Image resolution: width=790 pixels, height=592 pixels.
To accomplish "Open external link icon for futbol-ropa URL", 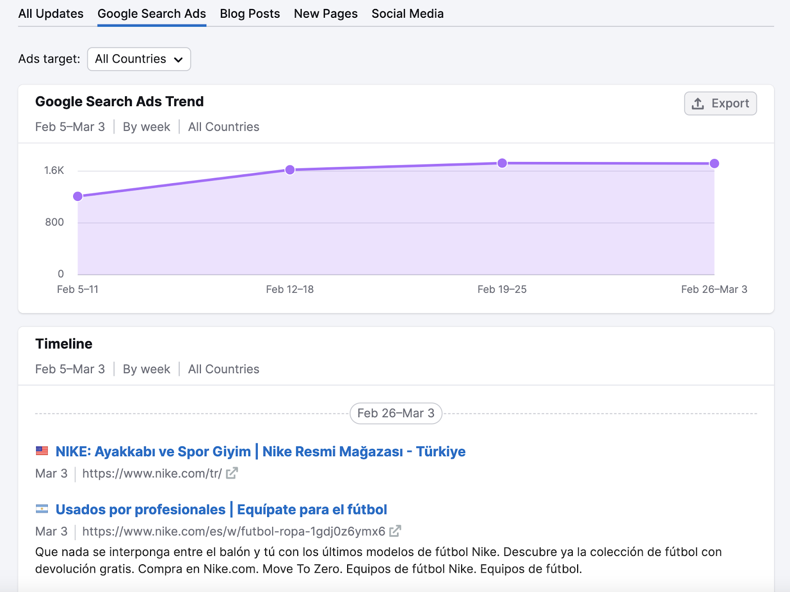I will [x=395, y=531].
